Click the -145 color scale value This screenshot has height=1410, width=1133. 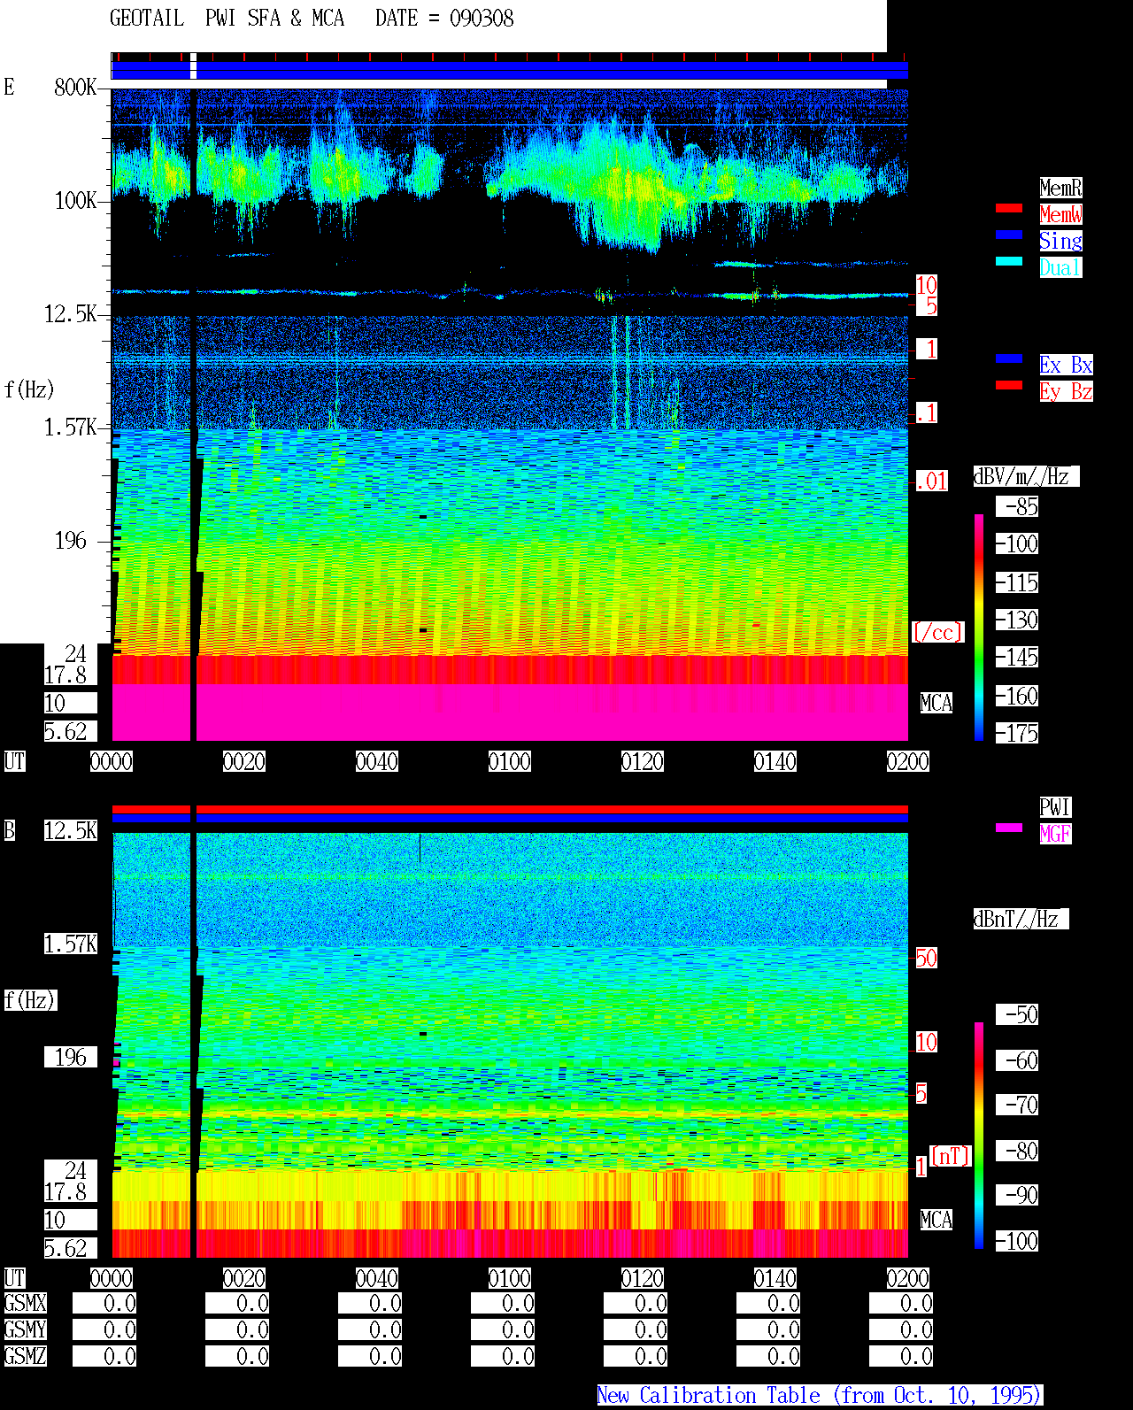(1017, 657)
